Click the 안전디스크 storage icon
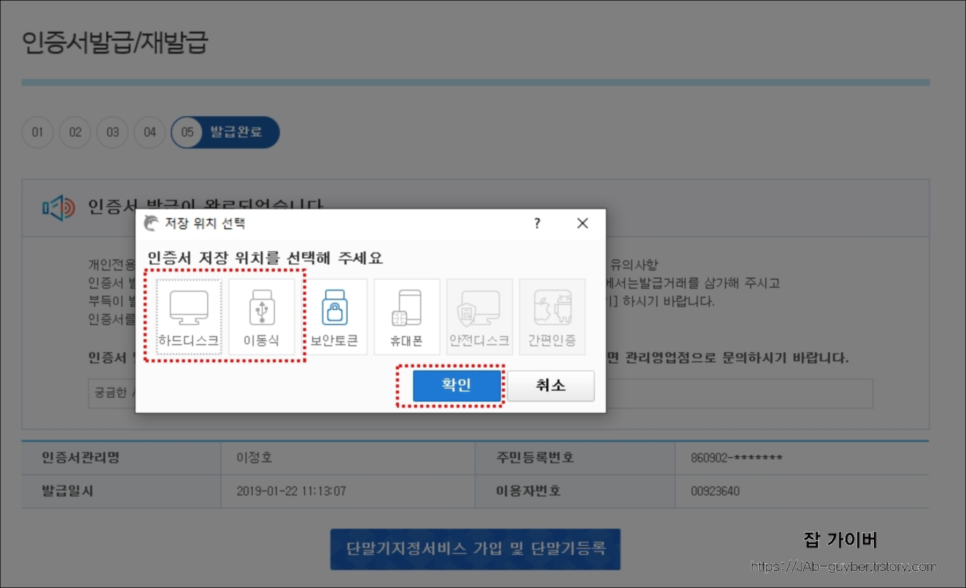This screenshot has width=966, height=588. [480, 316]
